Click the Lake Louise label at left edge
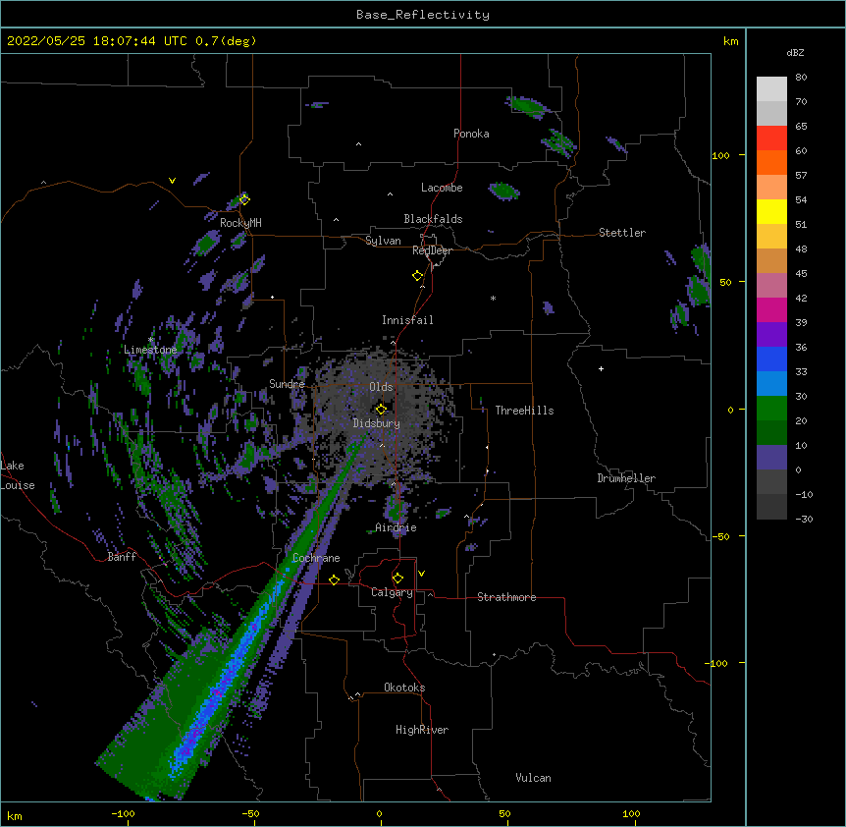Image resolution: width=846 pixels, height=827 pixels. [x=18, y=475]
